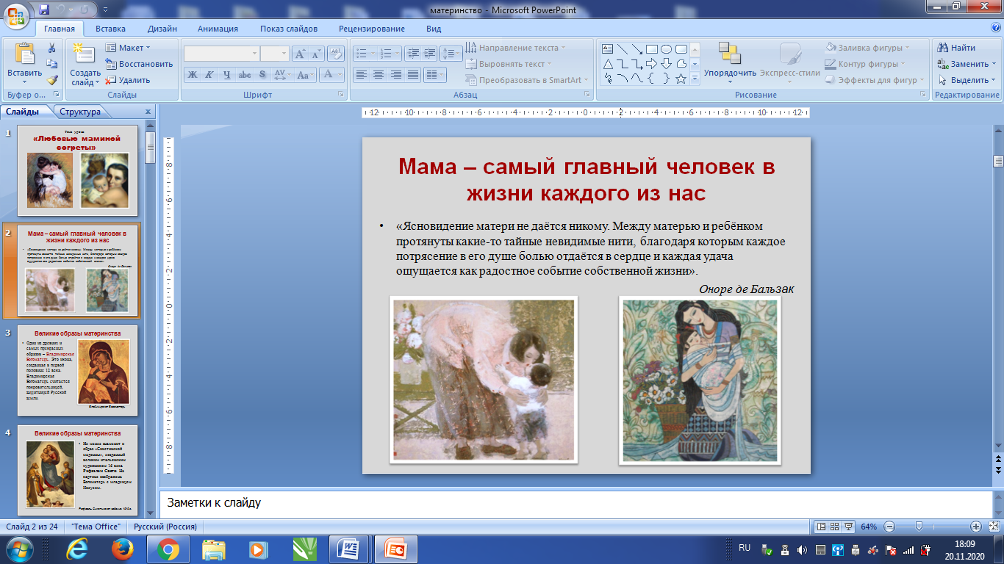Select the five-point star shape
This screenshot has height=564, width=1004.
click(x=681, y=79)
